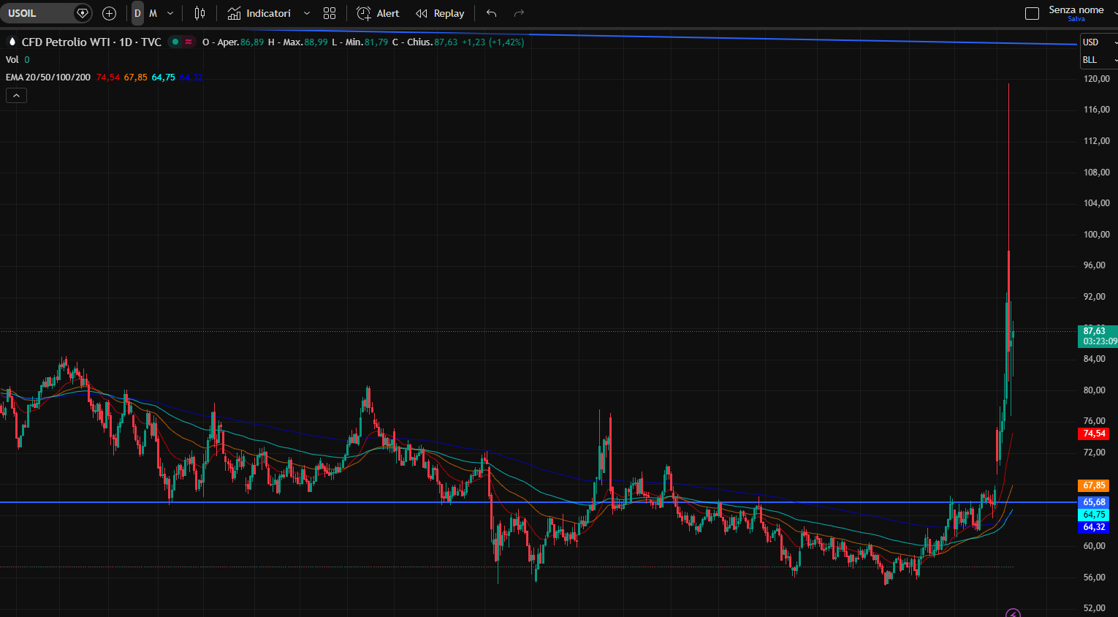Save the layout with the Salva link
This screenshot has width=1118, height=617.
pyautogui.click(x=1076, y=19)
